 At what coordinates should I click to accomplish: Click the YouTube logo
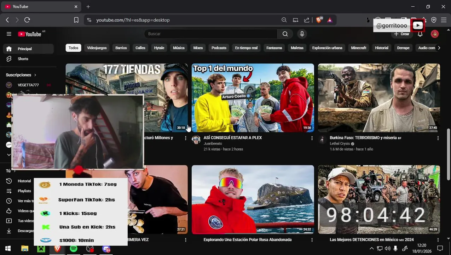(x=30, y=34)
